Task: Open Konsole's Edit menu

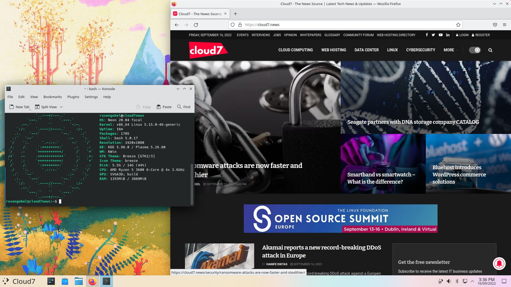Action: click(x=22, y=97)
